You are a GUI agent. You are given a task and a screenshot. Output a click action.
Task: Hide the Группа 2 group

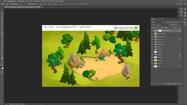(x=152, y=55)
